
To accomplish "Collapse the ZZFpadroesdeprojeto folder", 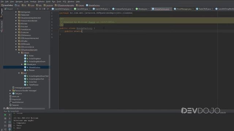I will (16, 50).
